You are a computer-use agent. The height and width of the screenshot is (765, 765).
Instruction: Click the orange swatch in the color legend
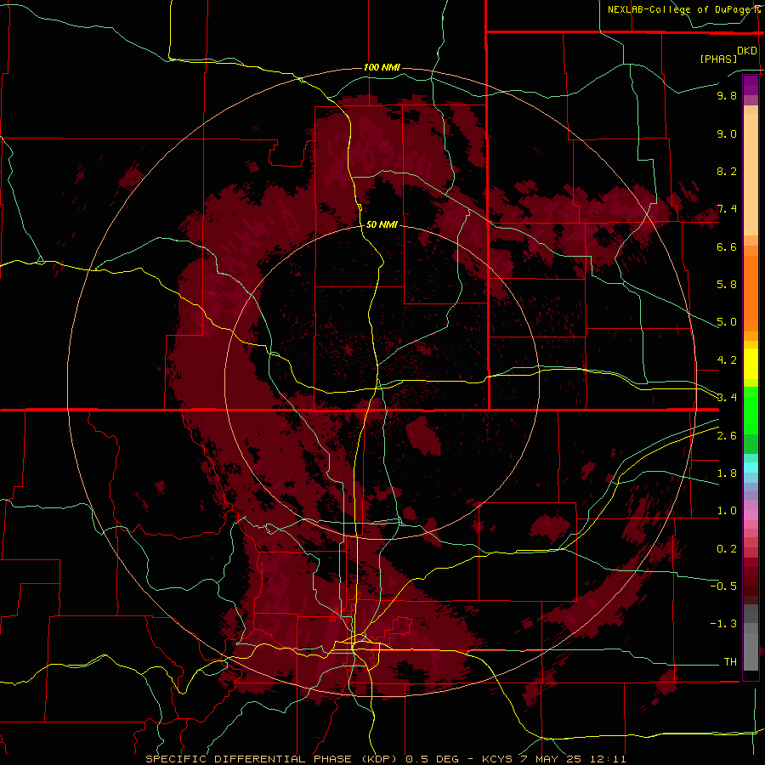tap(751, 294)
